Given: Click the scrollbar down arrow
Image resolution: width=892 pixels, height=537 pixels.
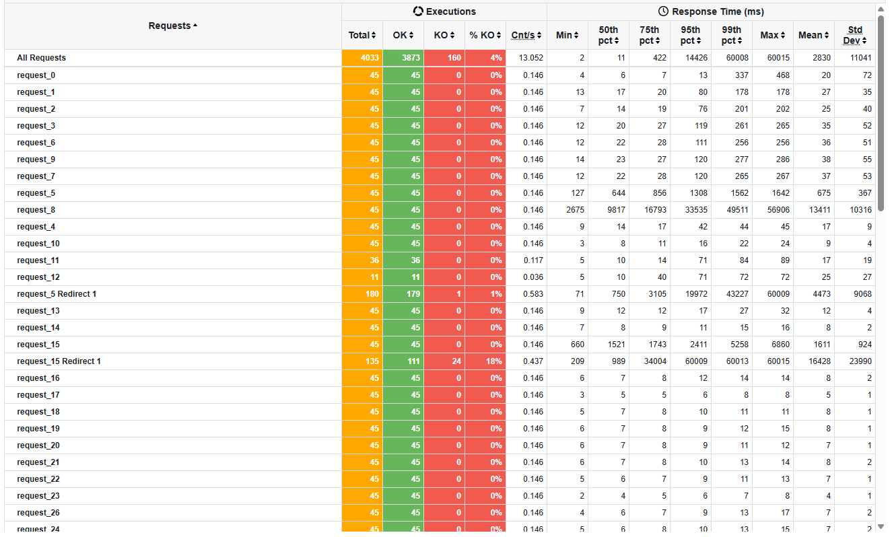Looking at the screenshot, I should click(881, 526).
